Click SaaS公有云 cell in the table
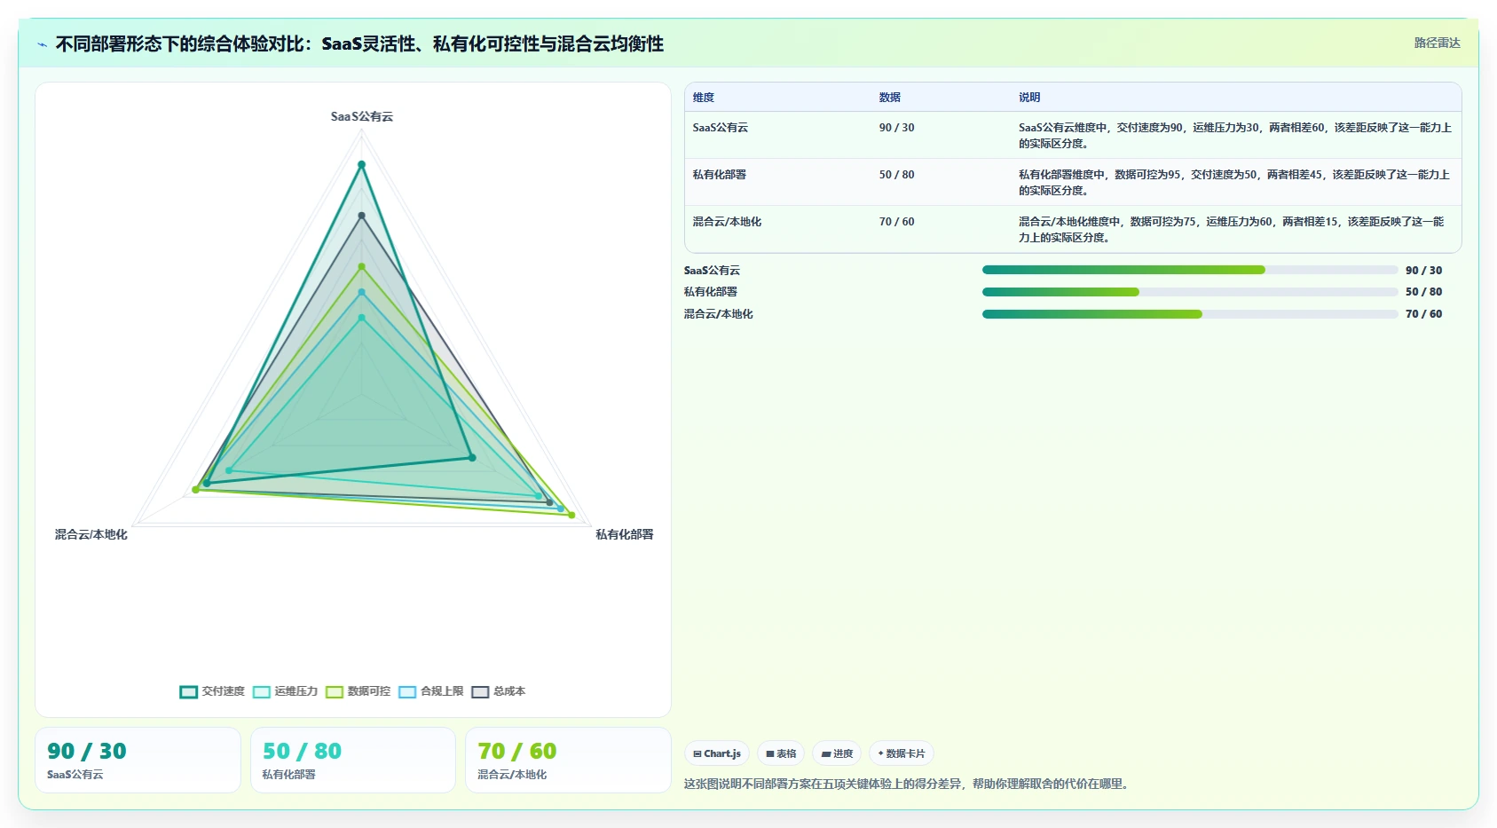This screenshot has width=1497, height=828. 721,128
